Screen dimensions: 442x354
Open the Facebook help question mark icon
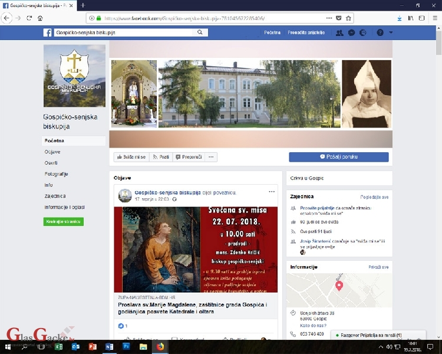tap(380, 32)
